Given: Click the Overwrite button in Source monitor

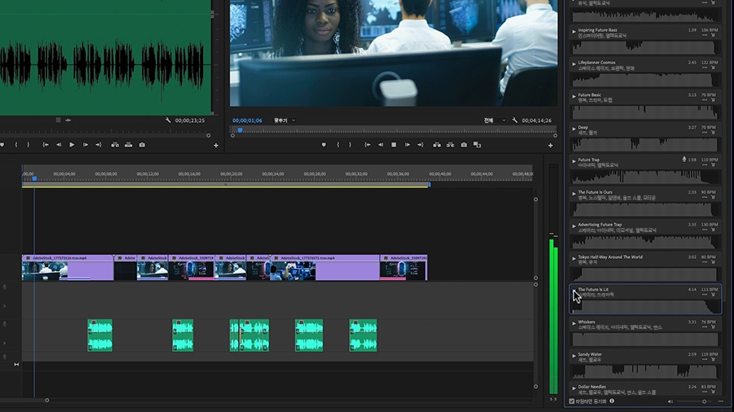Looking at the screenshot, I should [x=128, y=145].
